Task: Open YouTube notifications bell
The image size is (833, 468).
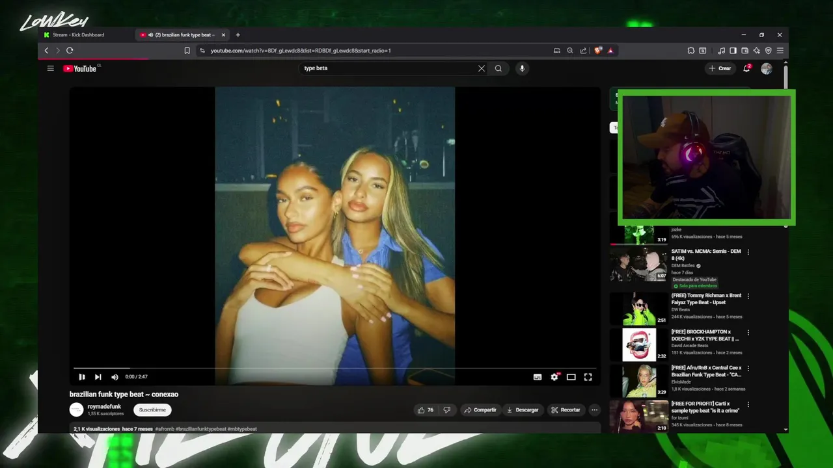Action: coord(747,68)
